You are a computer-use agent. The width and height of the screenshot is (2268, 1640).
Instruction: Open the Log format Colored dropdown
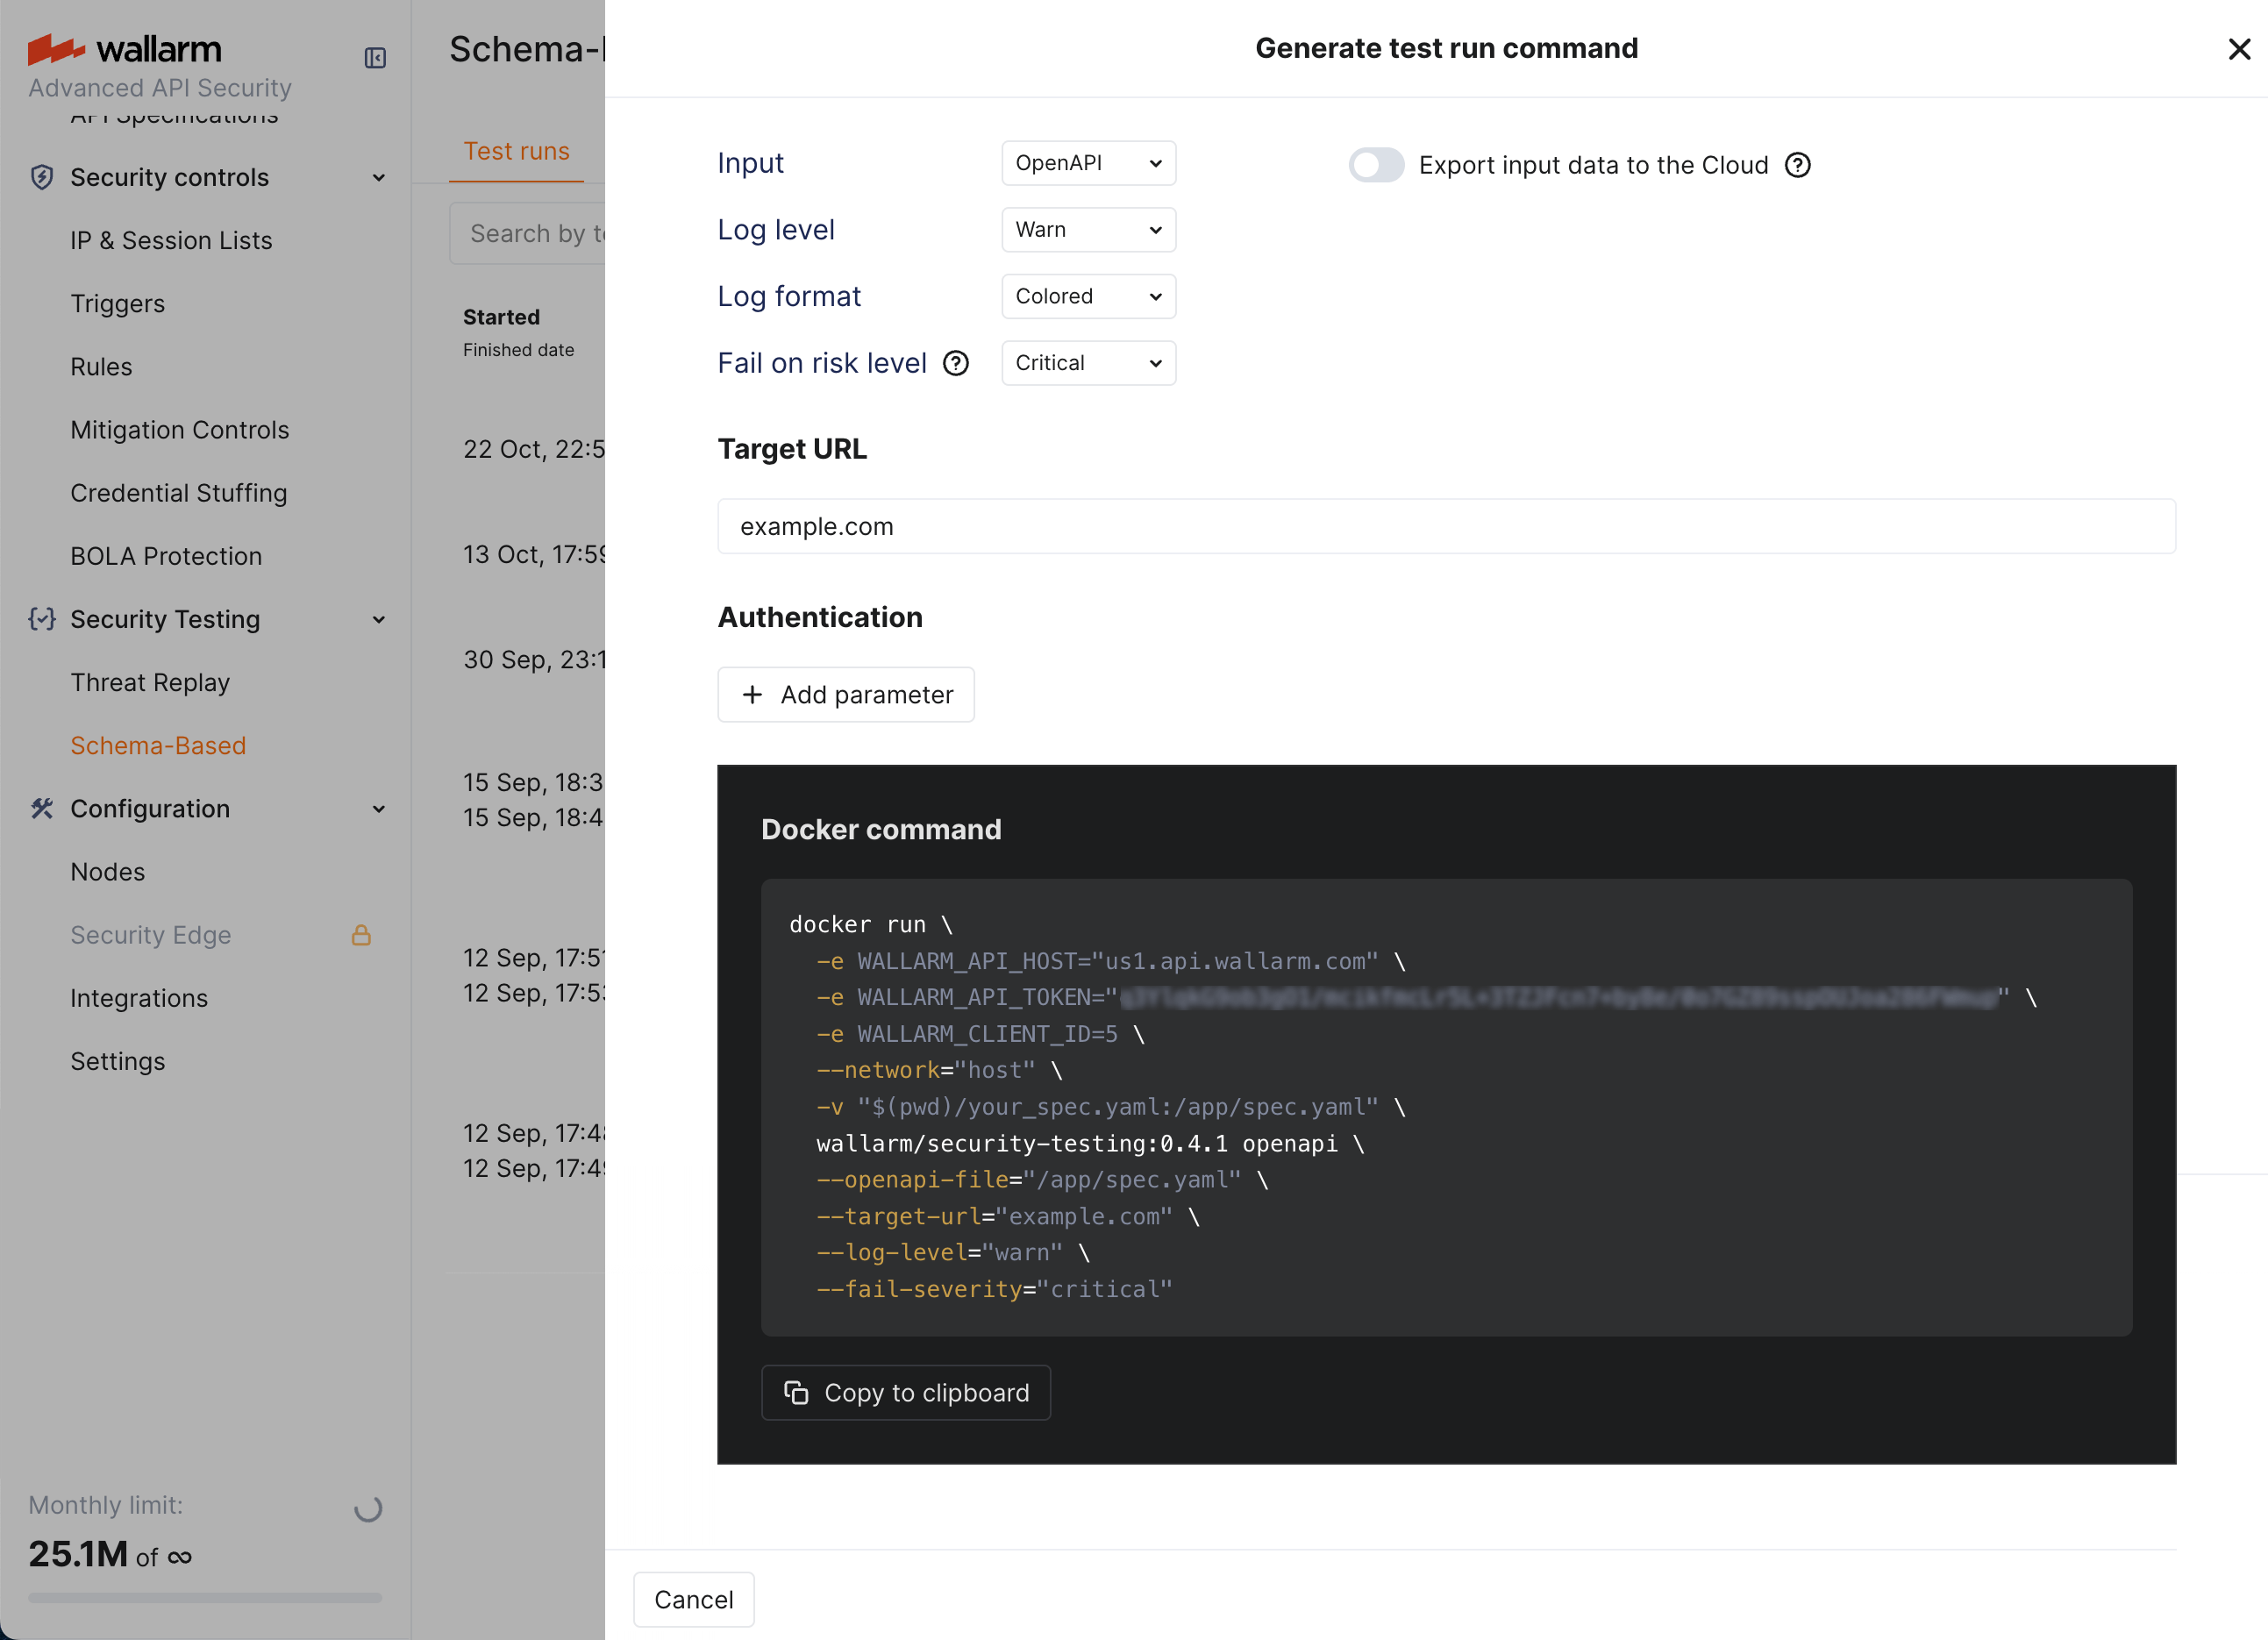pyautogui.click(x=1088, y=296)
